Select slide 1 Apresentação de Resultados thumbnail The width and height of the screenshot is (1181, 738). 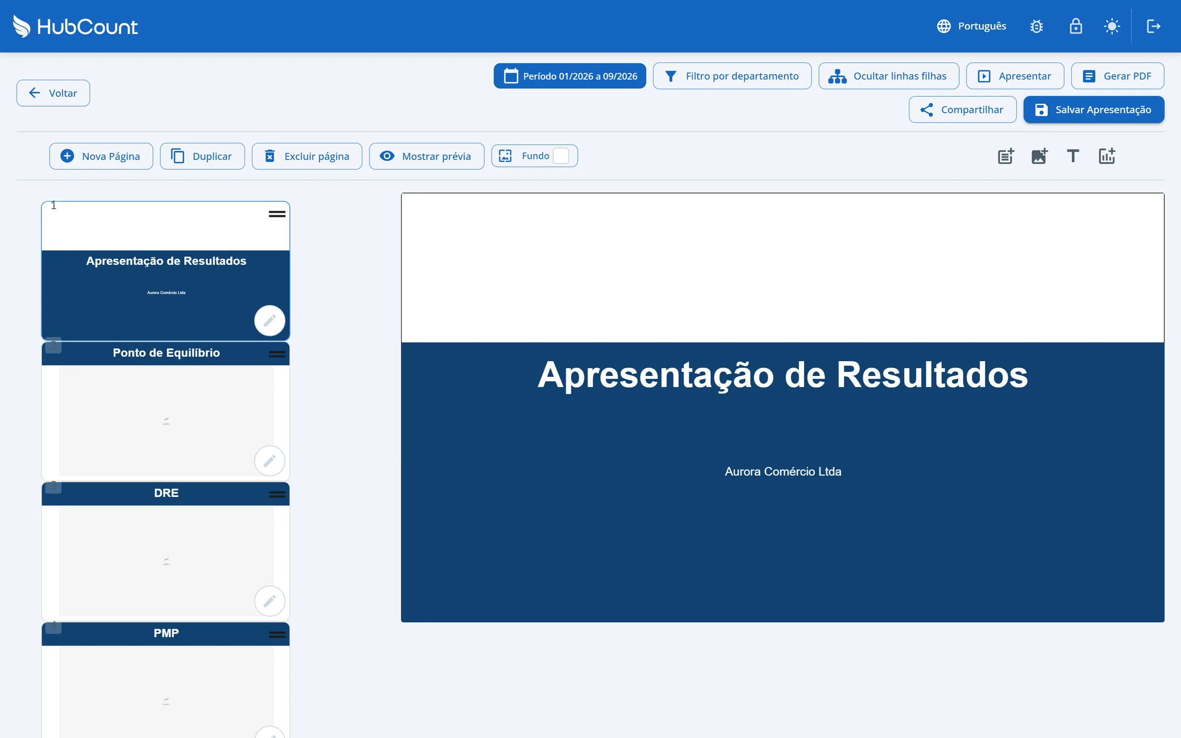(166, 271)
